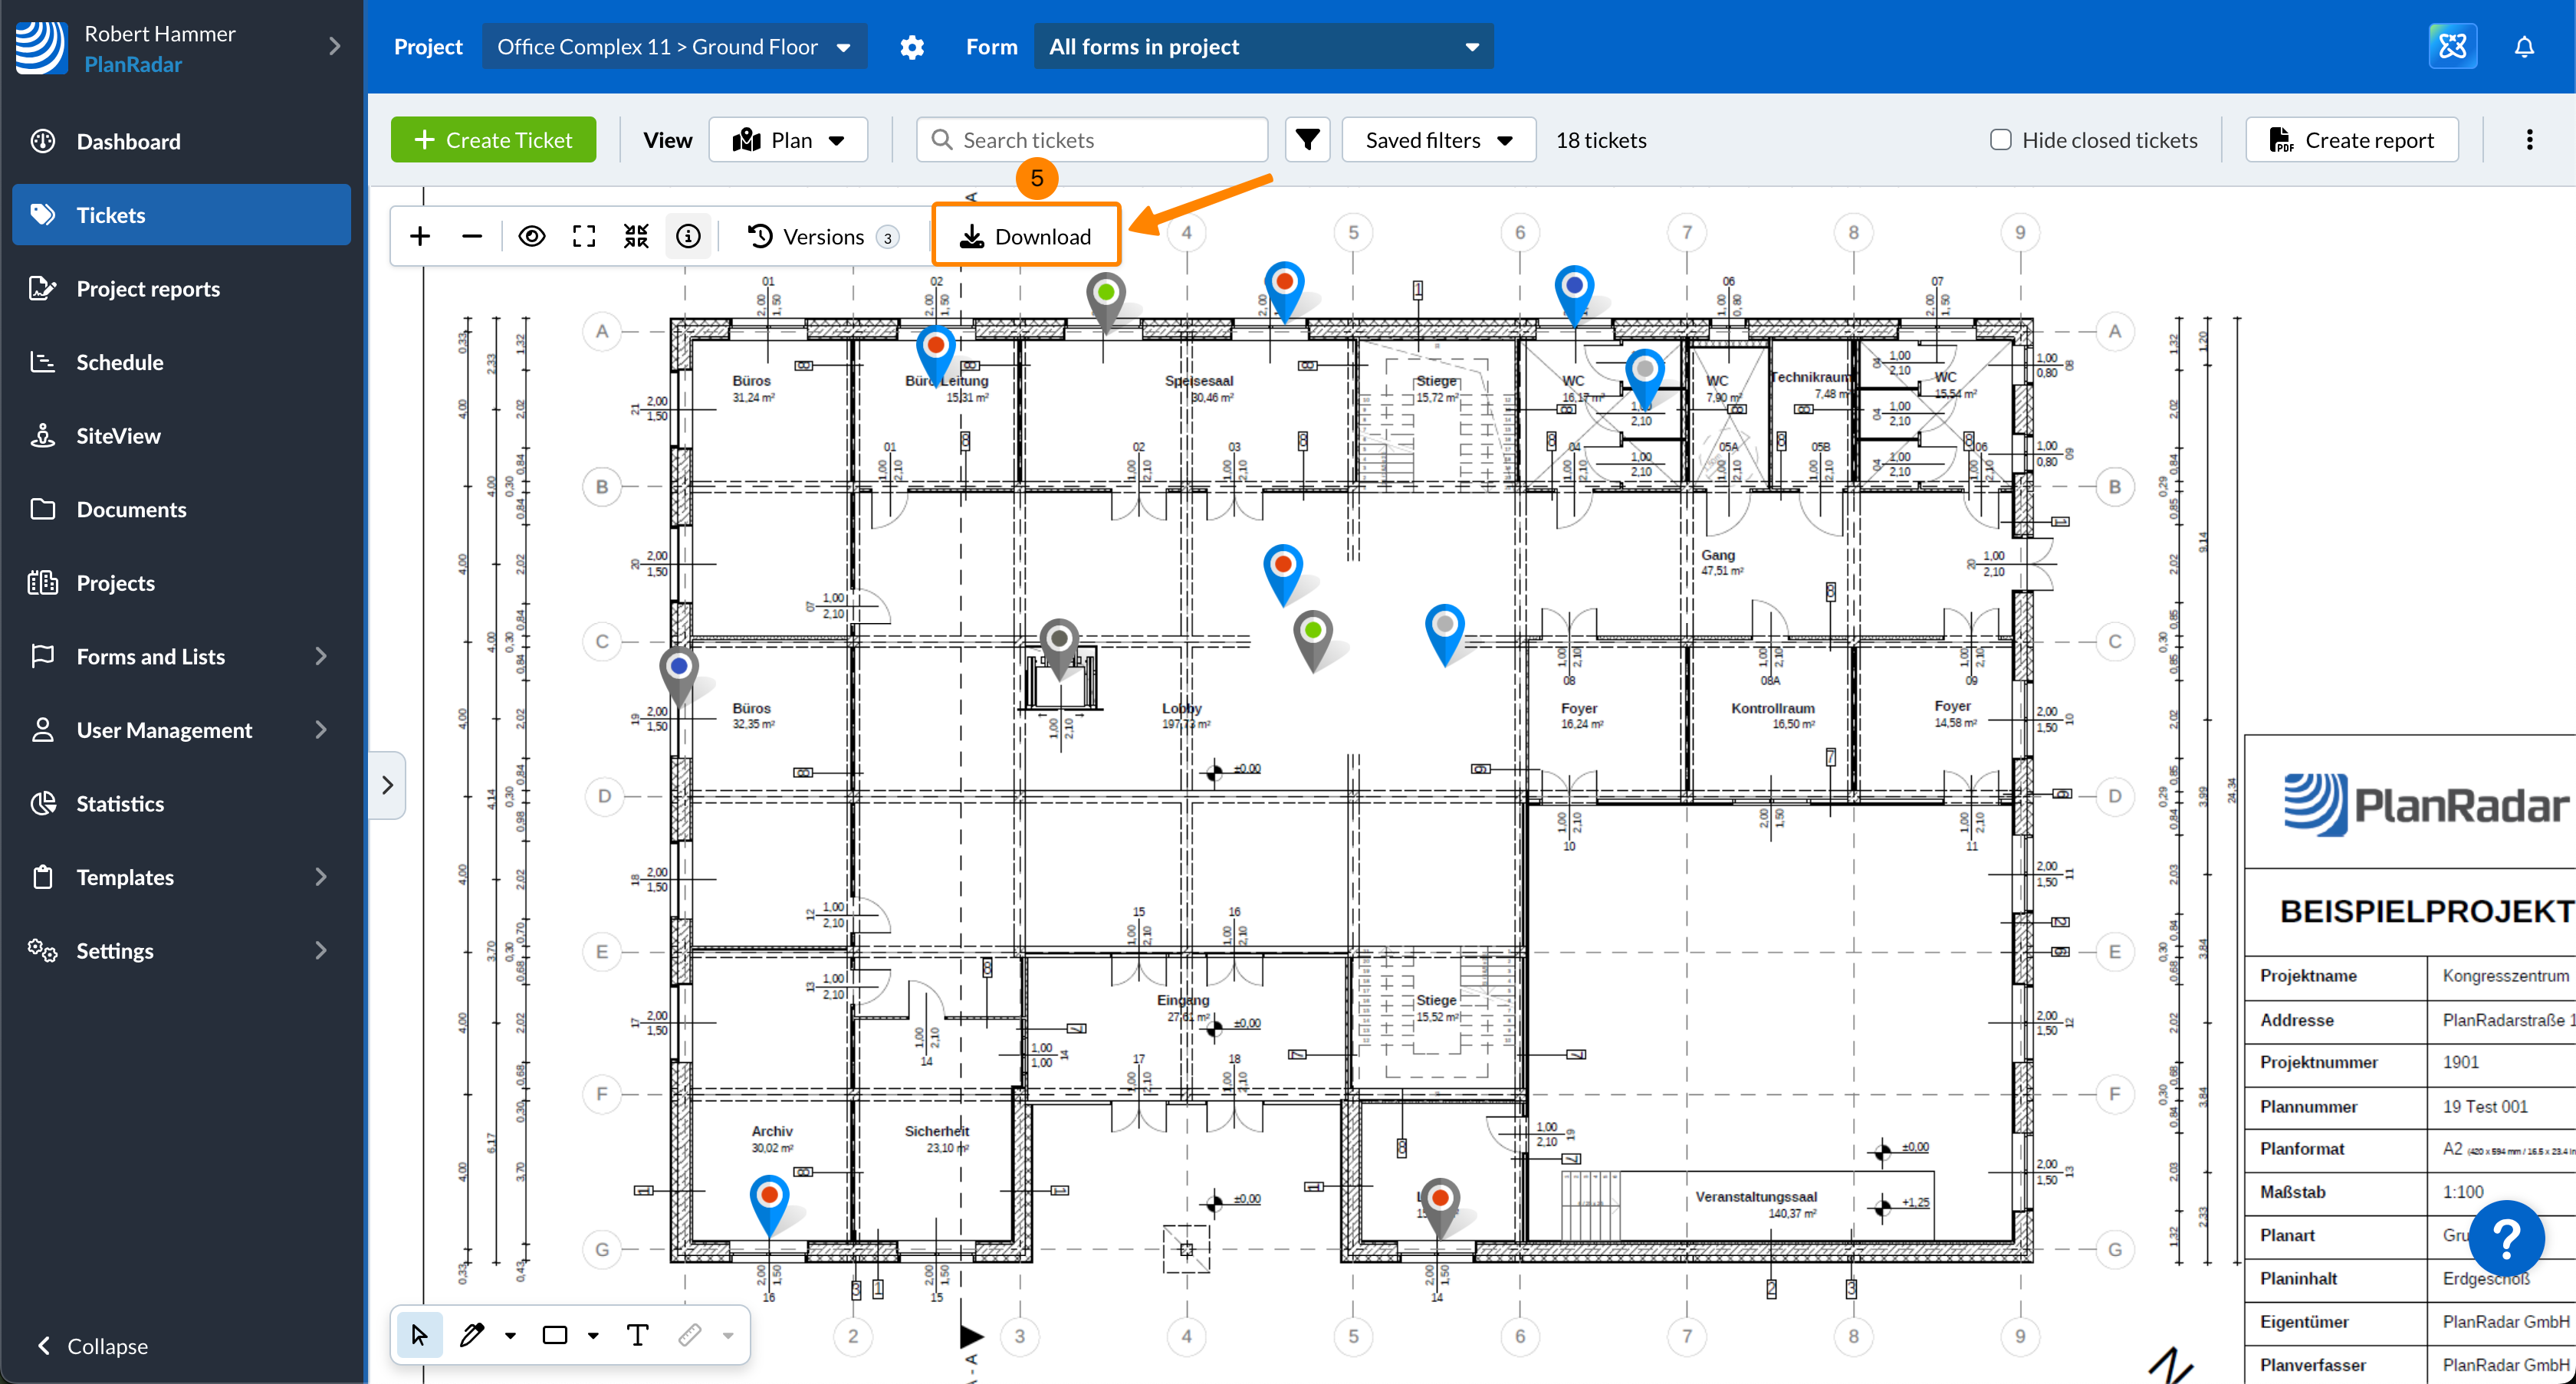Open Saved filters dropdown
This screenshot has height=1384, width=2576.
(1438, 140)
